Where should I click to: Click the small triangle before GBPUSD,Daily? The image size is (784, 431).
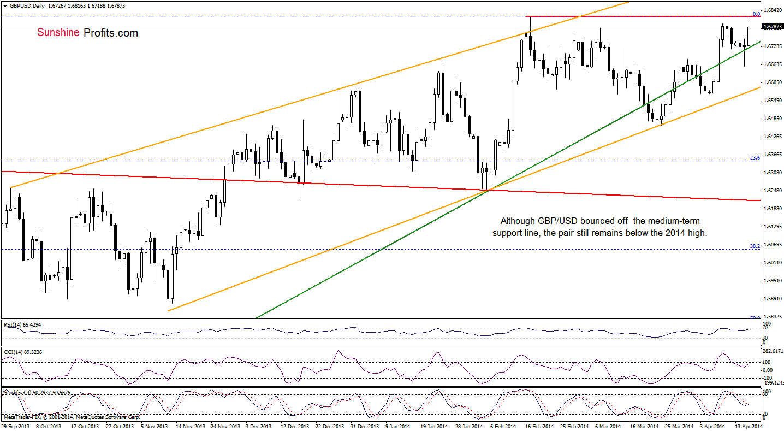tap(4, 5)
